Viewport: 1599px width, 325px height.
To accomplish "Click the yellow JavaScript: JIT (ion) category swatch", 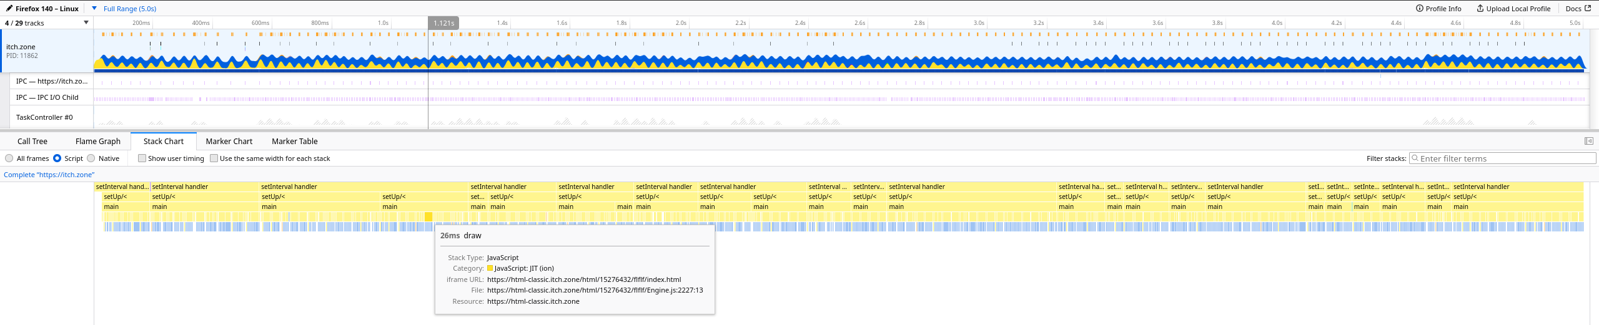I will [490, 268].
